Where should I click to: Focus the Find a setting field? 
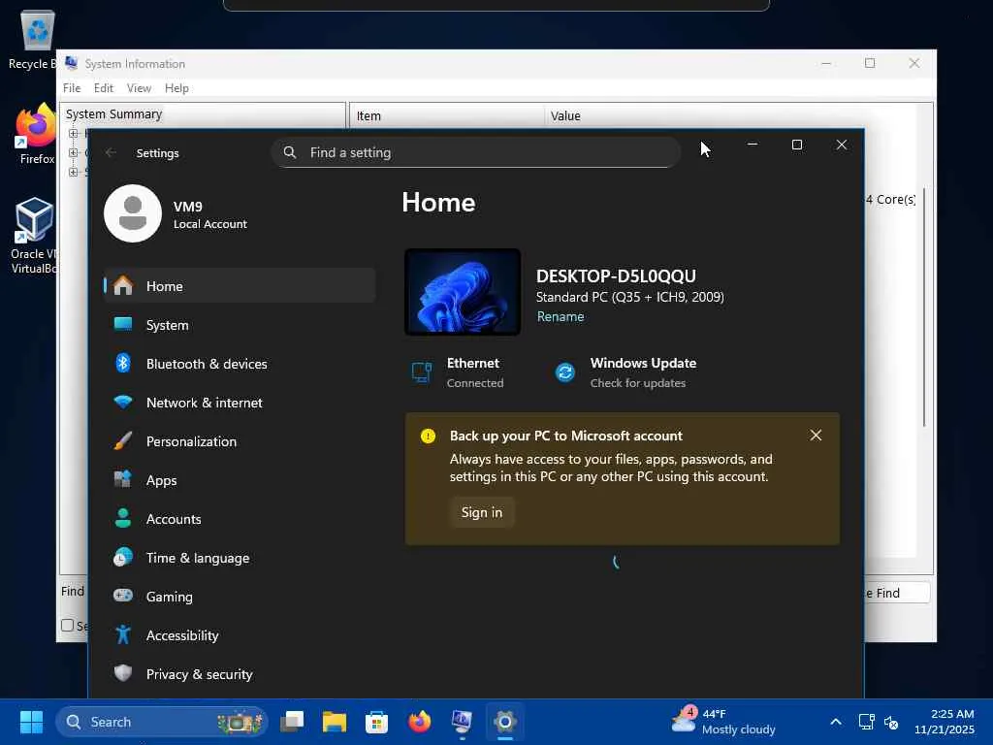(x=476, y=152)
